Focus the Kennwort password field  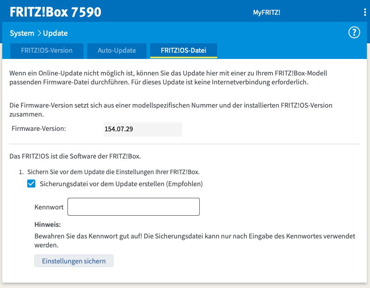point(133,207)
